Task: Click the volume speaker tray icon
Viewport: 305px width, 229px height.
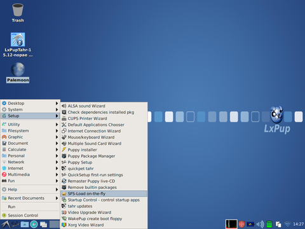Action: pyautogui.click(x=260, y=224)
